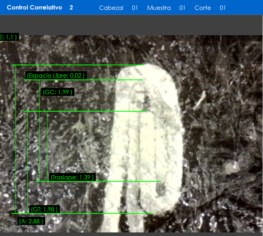Select the Traslape: 1.39 measurement label

coord(72,177)
